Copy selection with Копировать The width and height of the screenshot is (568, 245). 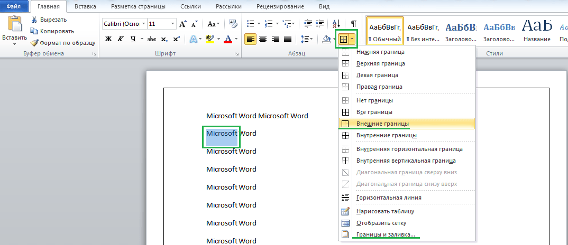click(52, 31)
